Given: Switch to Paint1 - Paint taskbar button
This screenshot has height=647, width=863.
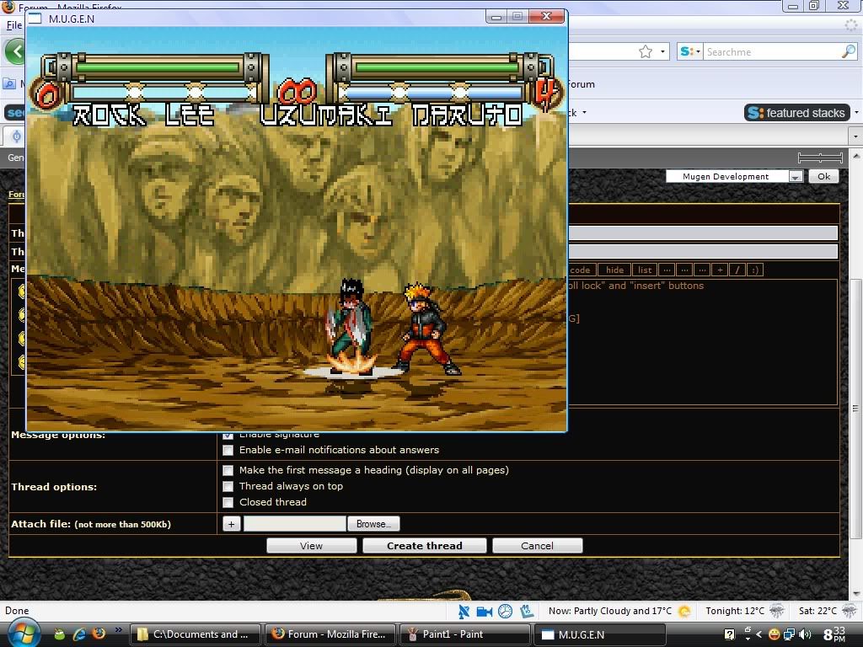Looking at the screenshot, I should tap(464, 634).
